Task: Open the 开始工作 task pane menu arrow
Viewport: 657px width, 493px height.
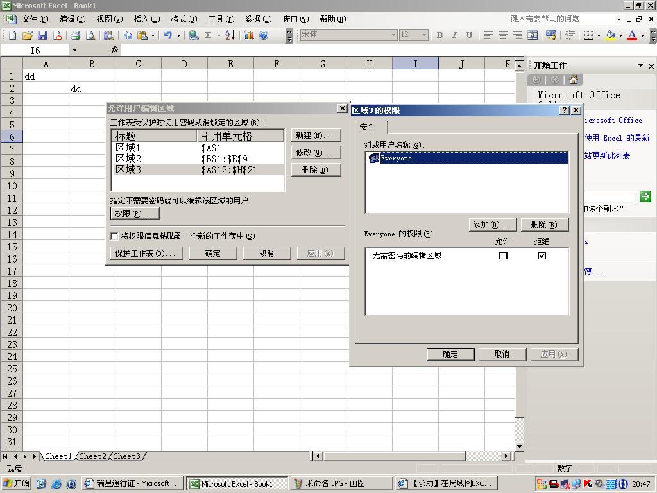Action: pos(640,65)
